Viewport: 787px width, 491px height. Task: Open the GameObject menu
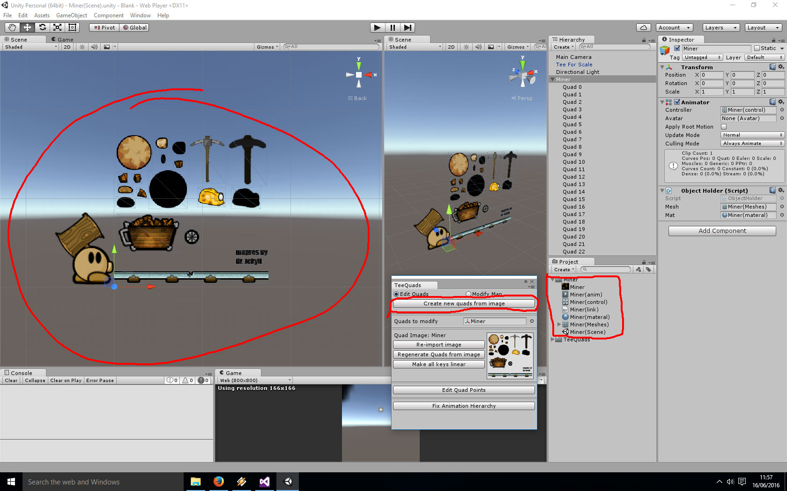71,15
